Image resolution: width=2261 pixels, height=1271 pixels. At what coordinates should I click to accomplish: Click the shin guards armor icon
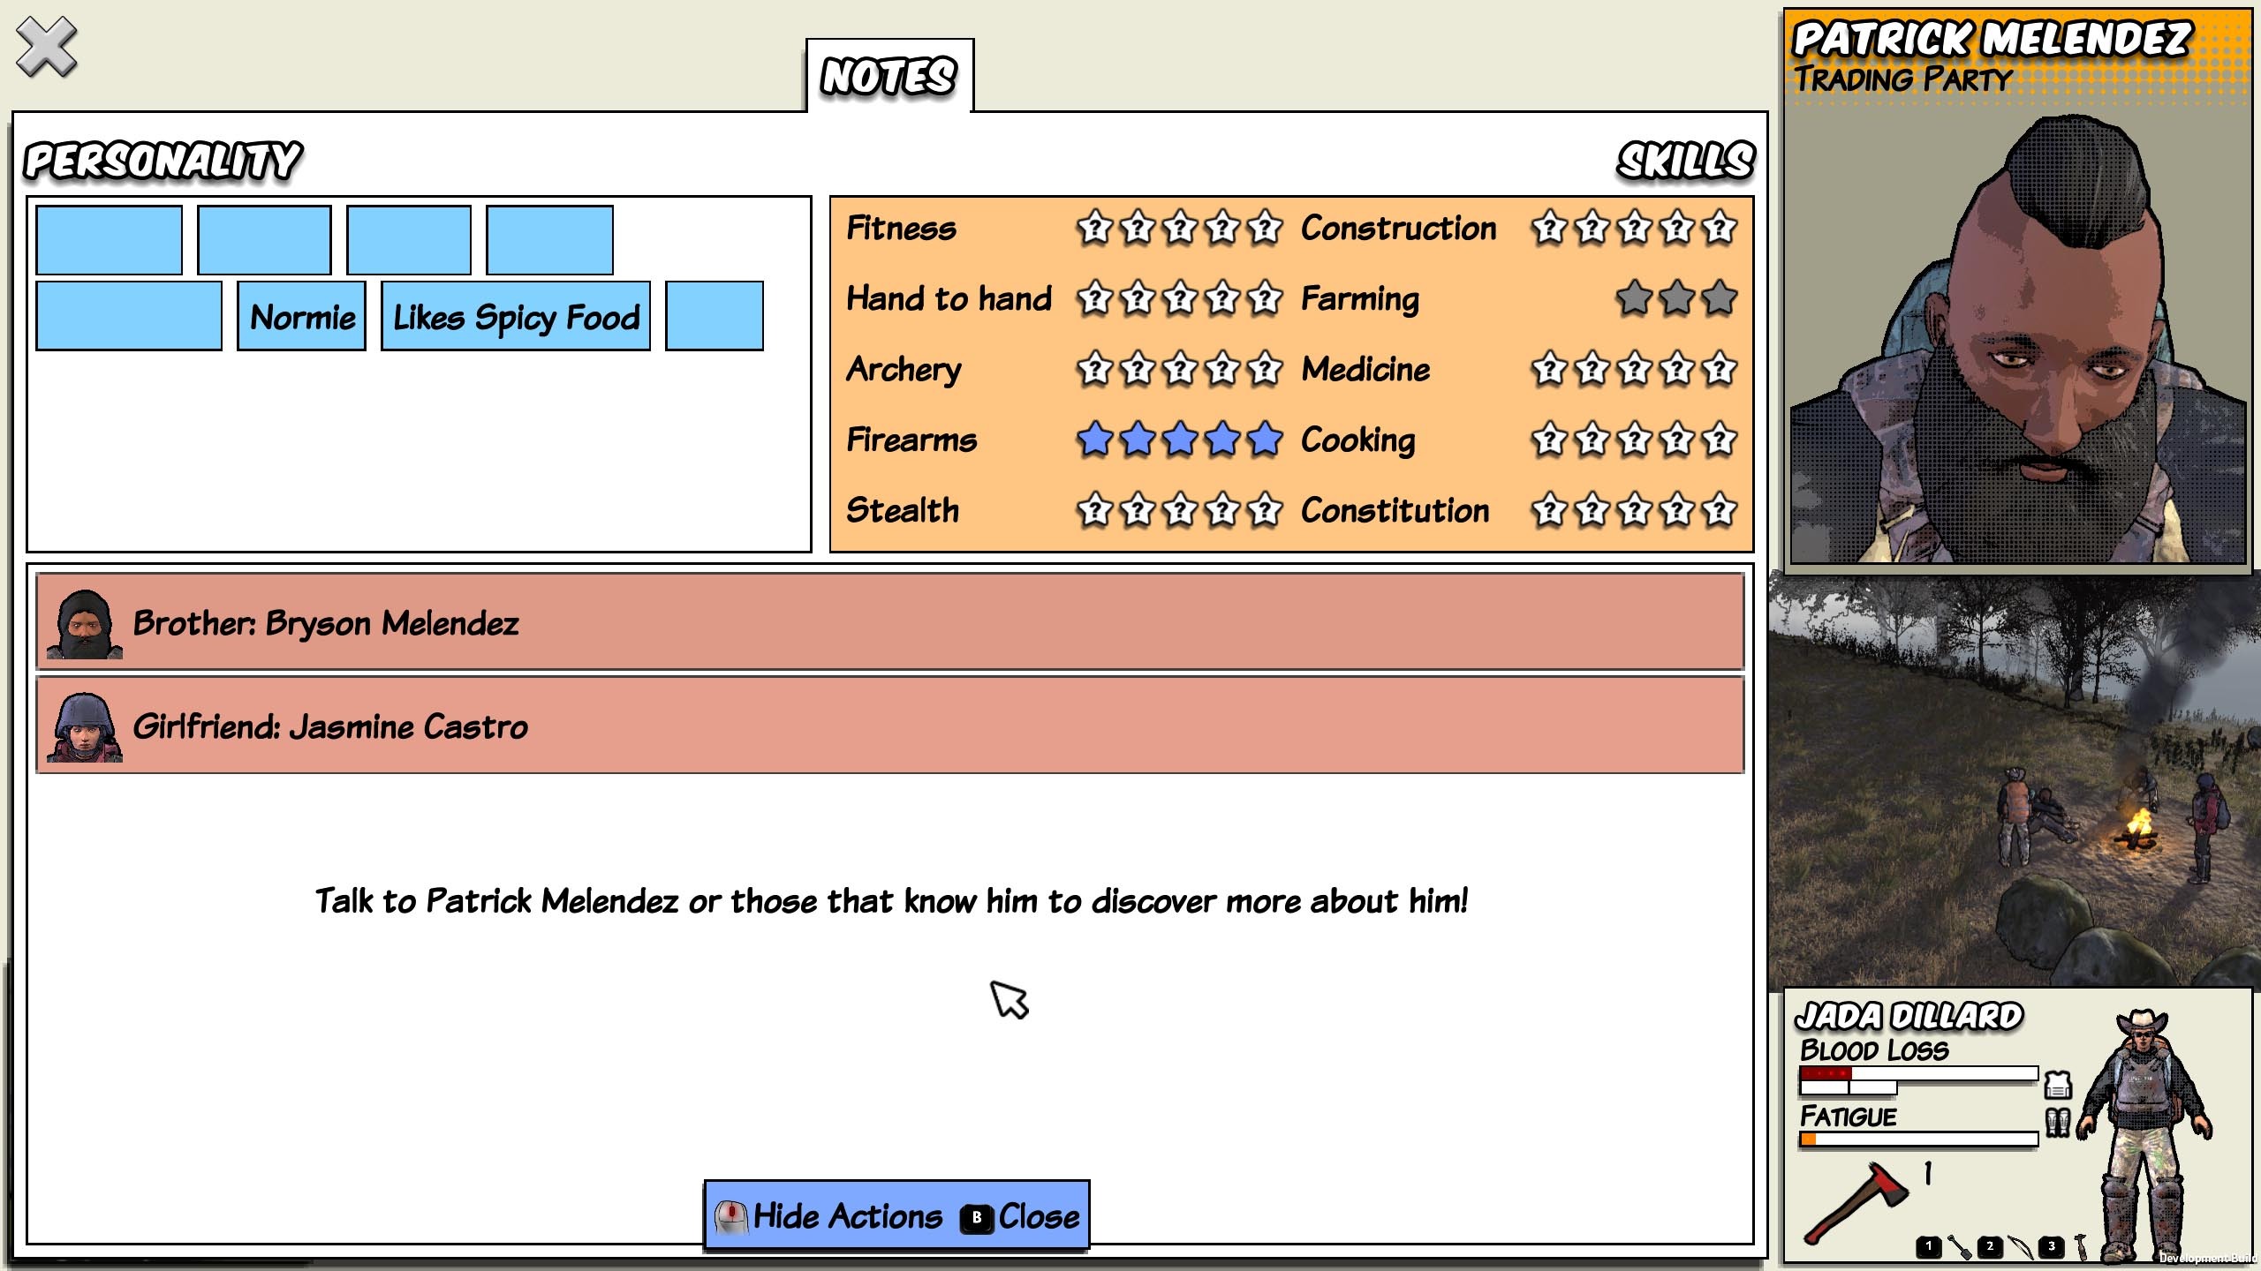pyautogui.click(x=2058, y=1122)
